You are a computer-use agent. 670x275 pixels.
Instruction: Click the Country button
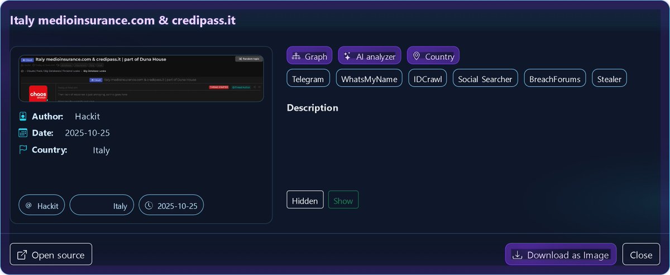(433, 56)
